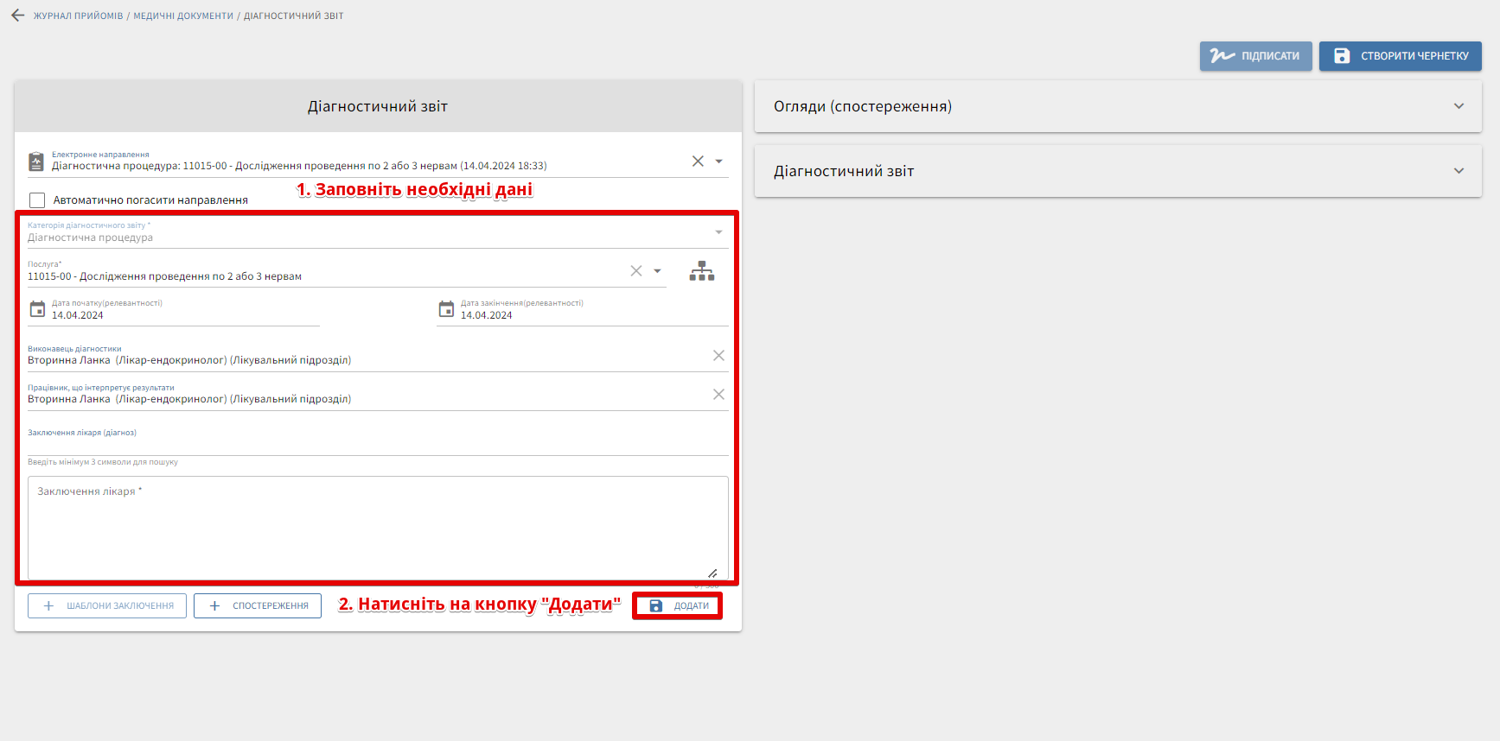This screenshot has height=741, width=1500.
Task: Expand the diagnostic report category dropdown
Action: tap(718, 232)
